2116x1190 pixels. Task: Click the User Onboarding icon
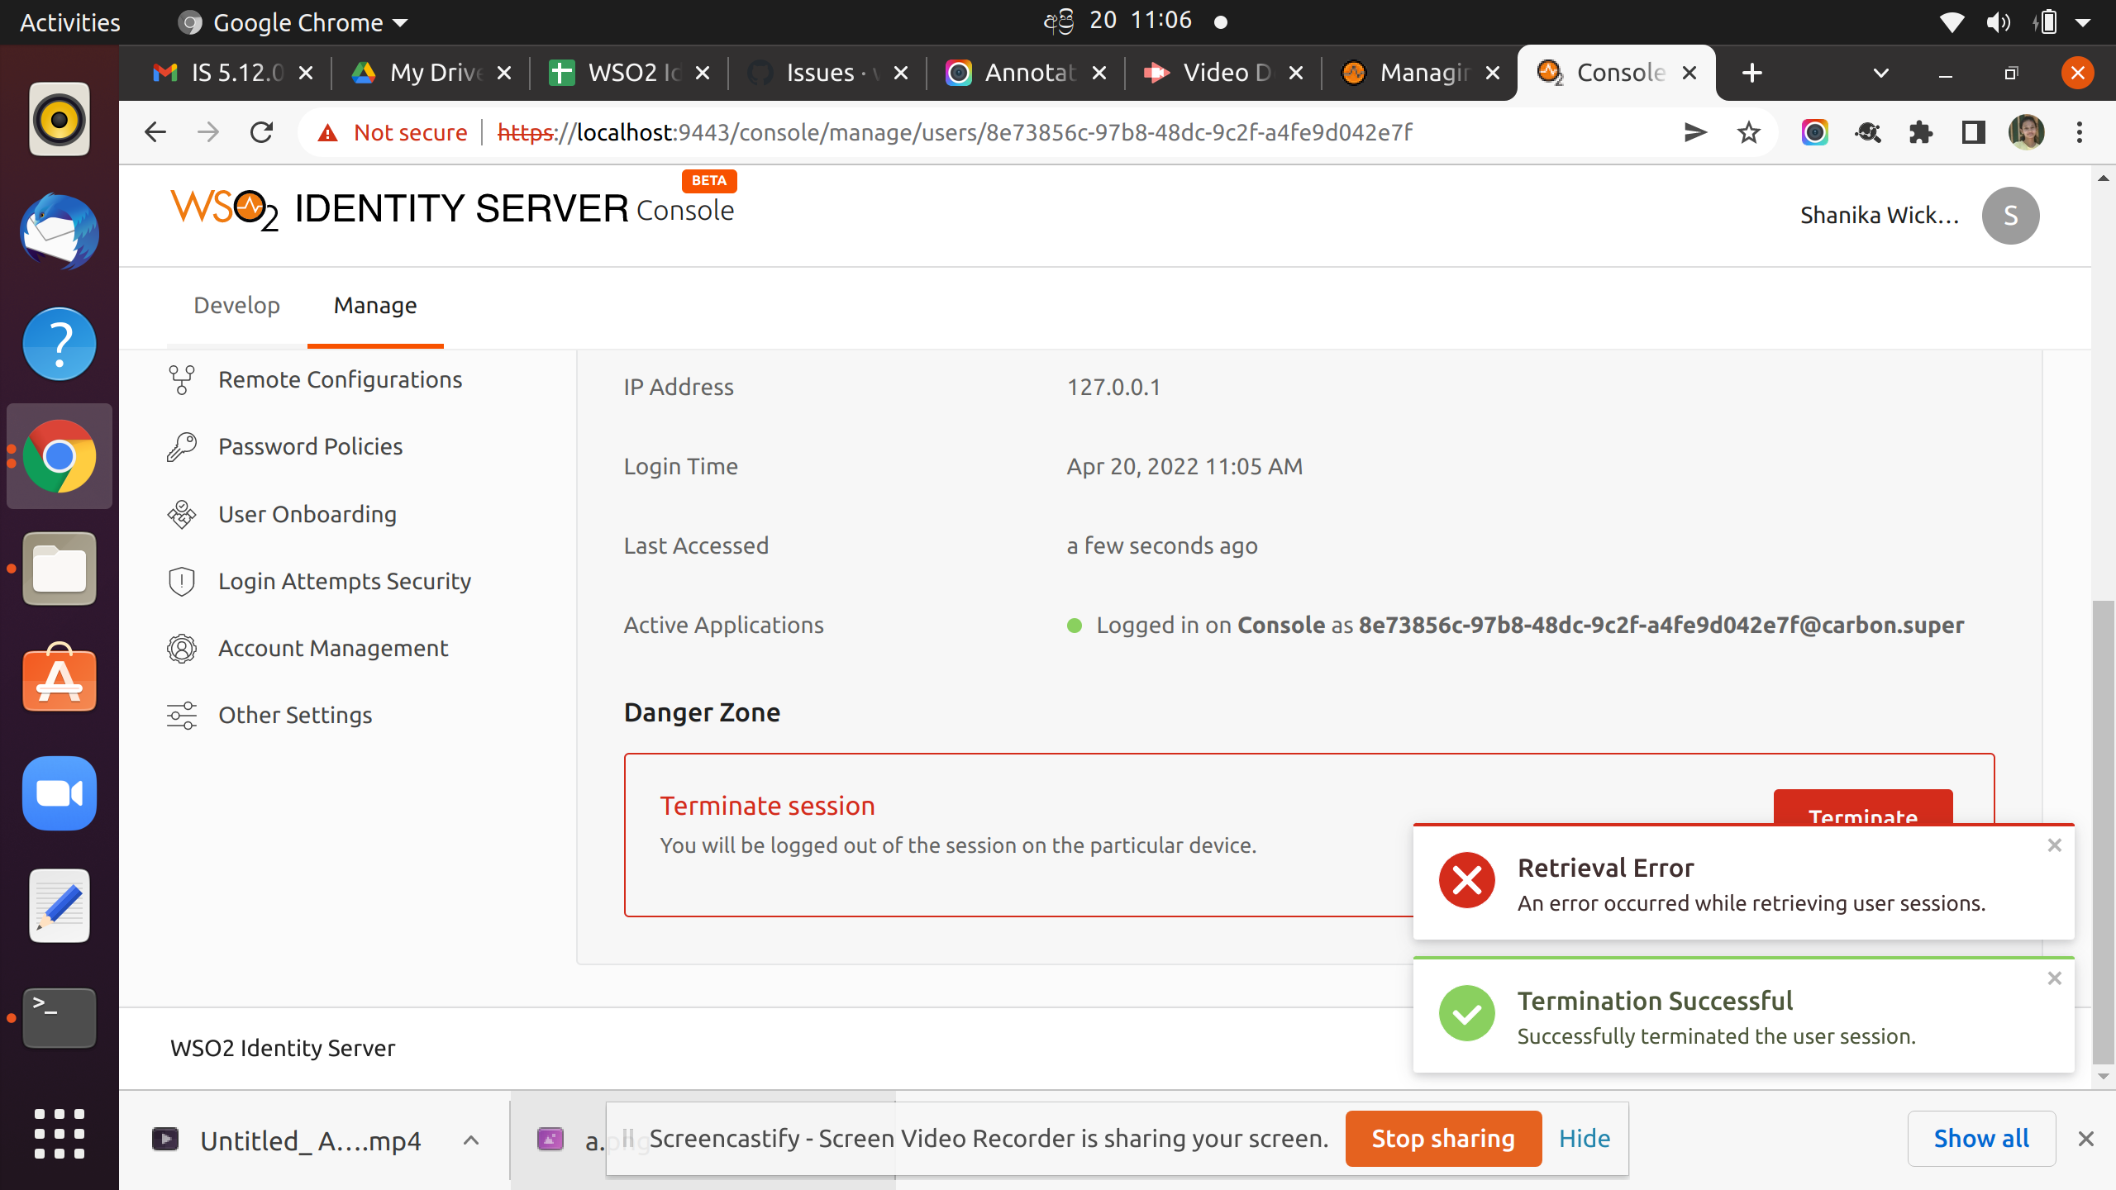[x=181, y=513]
